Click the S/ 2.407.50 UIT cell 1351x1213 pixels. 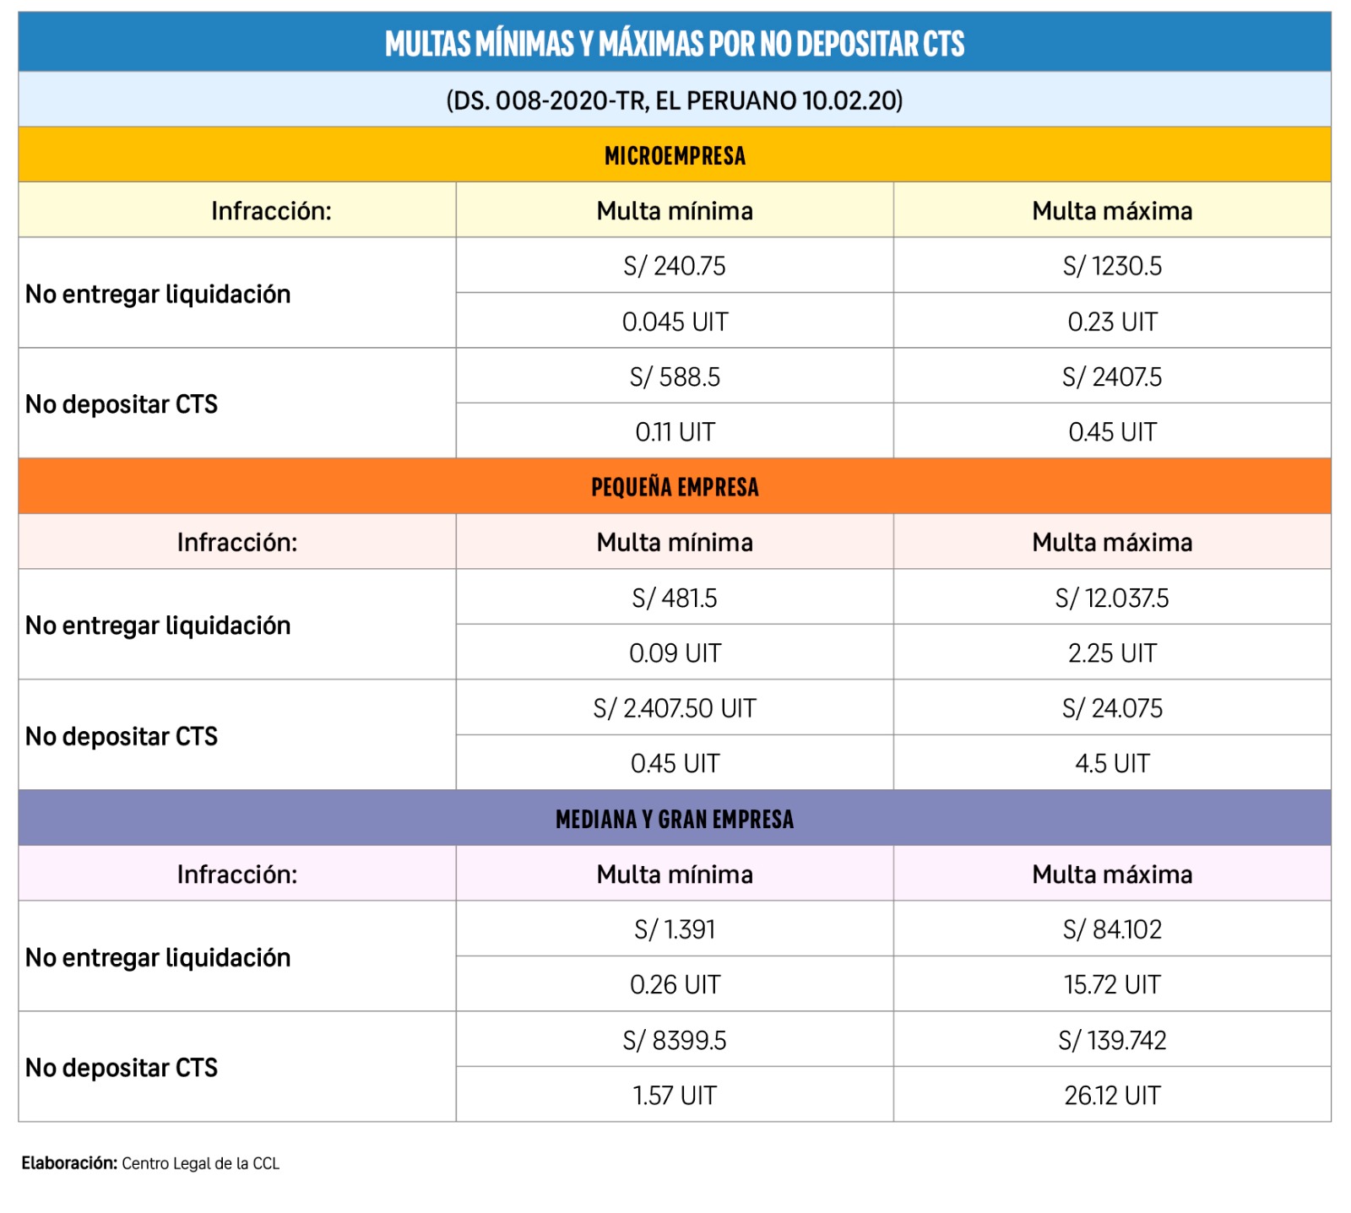coord(675,708)
